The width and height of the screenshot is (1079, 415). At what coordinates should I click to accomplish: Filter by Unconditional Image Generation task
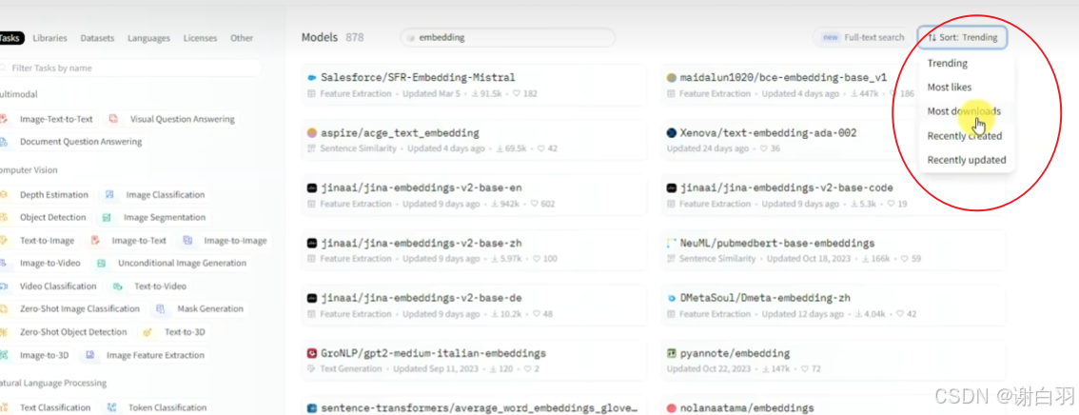(172, 263)
